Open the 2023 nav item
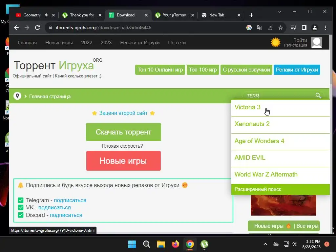Screen dimensions: 336x252 pos(106,43)
